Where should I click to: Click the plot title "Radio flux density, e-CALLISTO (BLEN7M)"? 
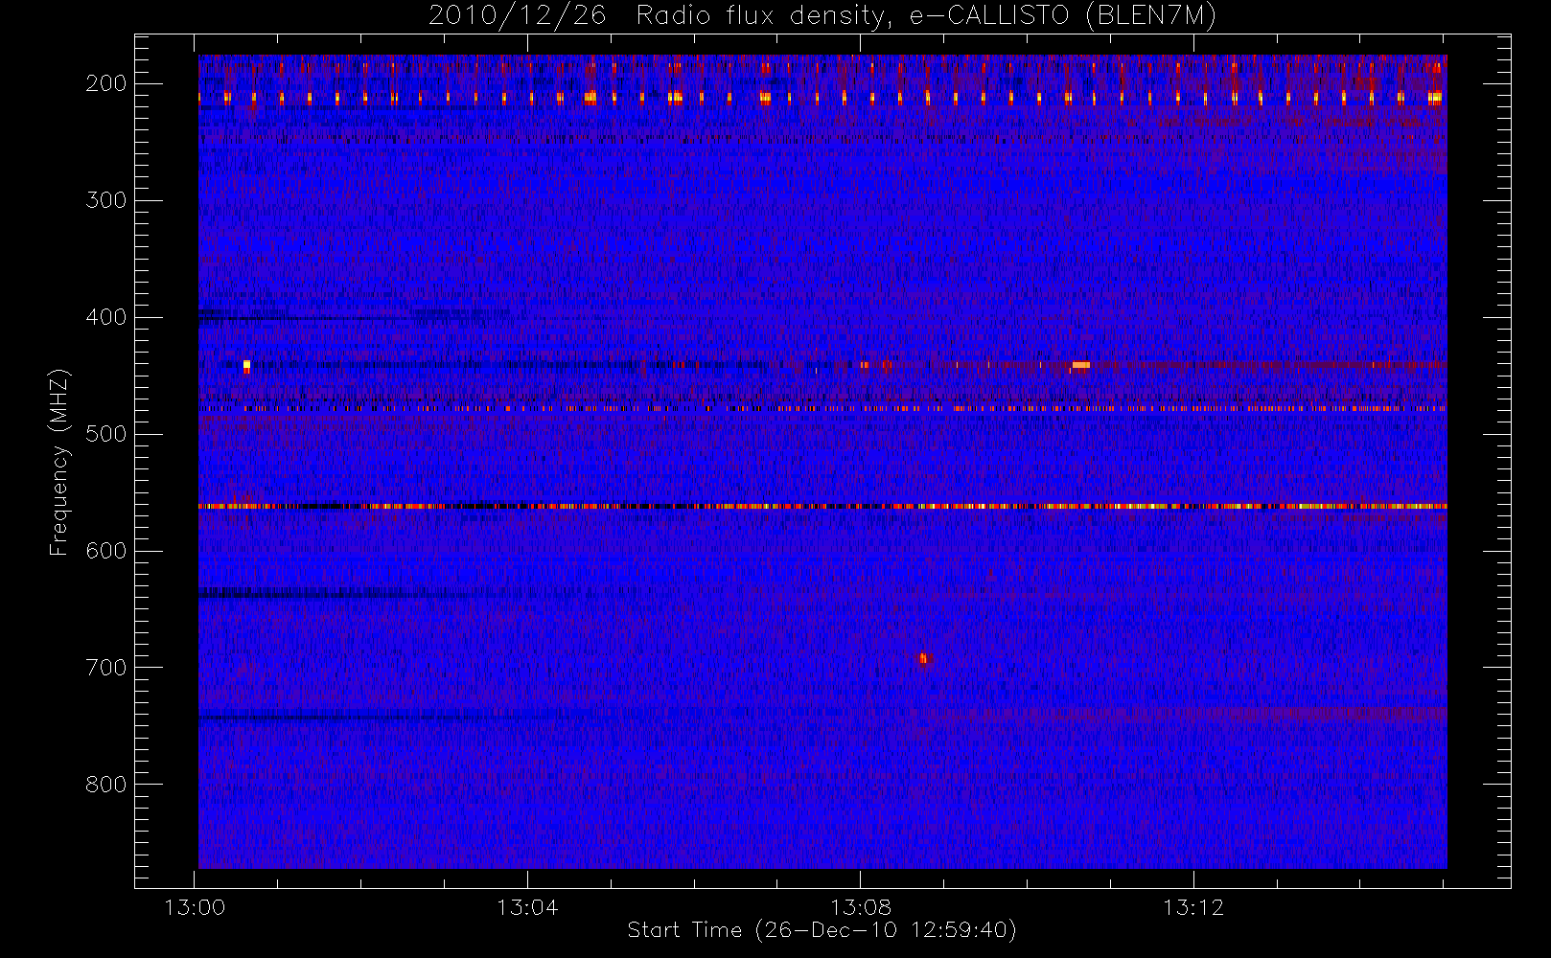point(926,16)
